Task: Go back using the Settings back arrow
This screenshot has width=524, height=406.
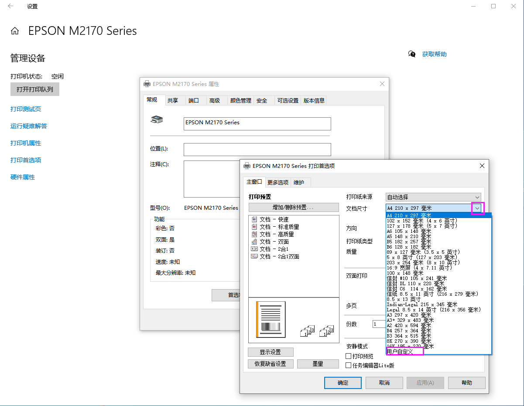Action: pyautogui.click(x=10, y=6)
